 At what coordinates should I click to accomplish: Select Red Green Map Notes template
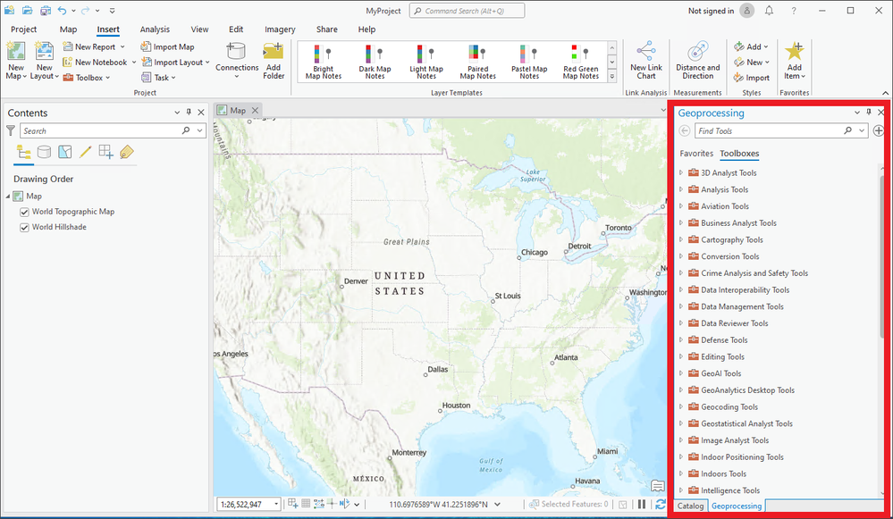pyautogui.click(x=580, y=62)
